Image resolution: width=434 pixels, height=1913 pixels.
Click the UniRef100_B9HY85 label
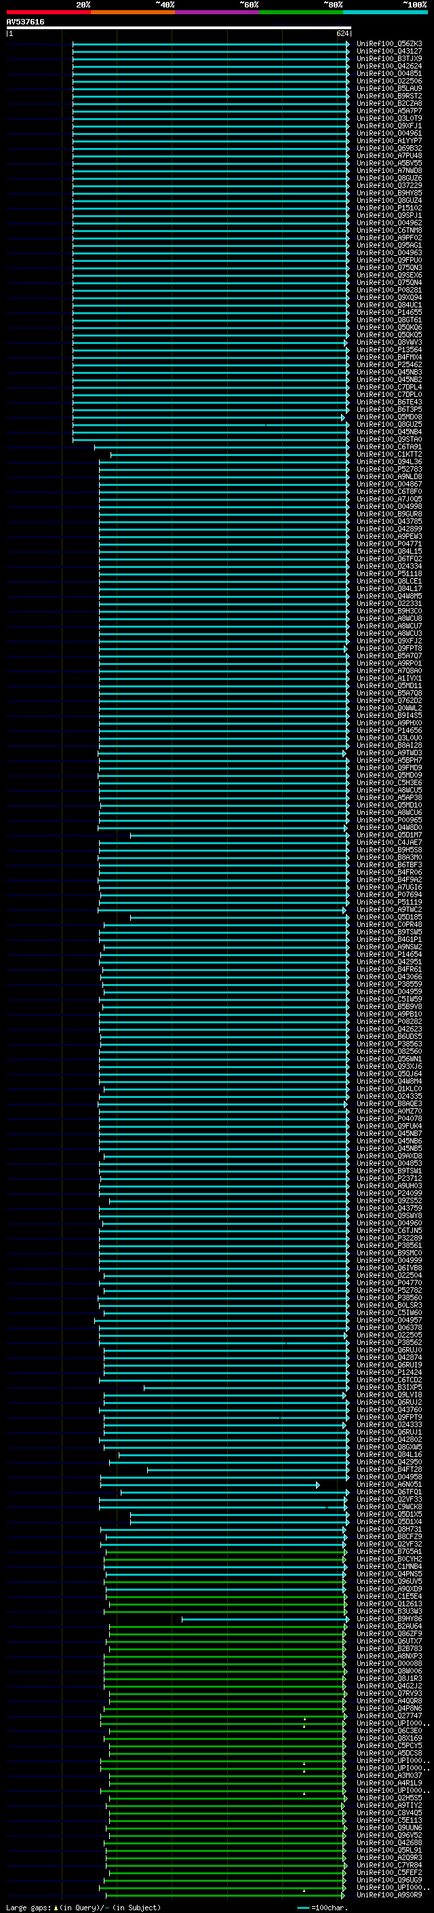click(389, 193)
